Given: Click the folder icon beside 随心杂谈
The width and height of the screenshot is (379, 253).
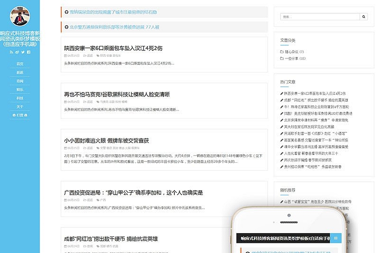Looking at the screenshot, I should point(282,52).
